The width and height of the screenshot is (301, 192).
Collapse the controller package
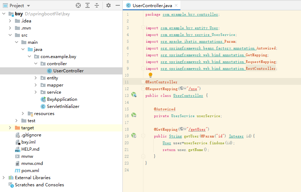[x=36, y=63]
